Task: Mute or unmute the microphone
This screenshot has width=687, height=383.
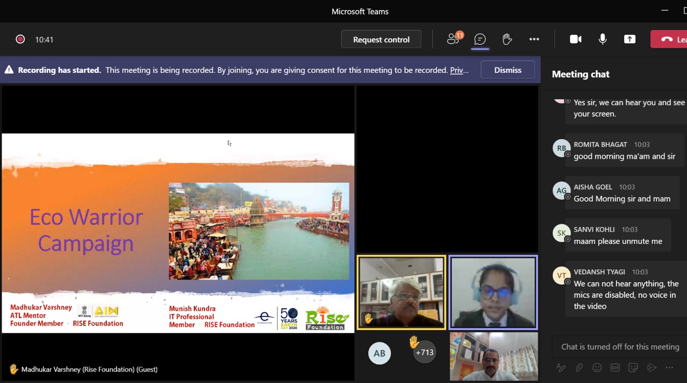Action: (x=603, y=39)
